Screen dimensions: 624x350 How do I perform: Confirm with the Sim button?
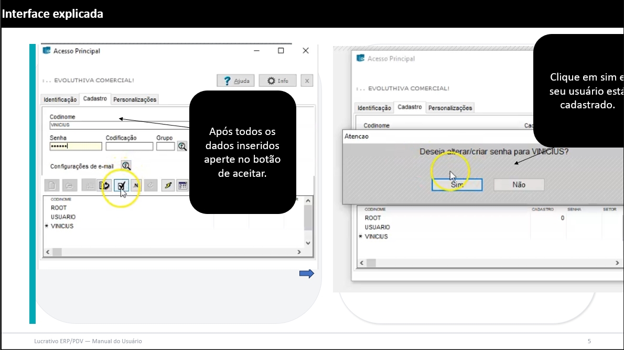pyautogui.click(x=457, y=185)
